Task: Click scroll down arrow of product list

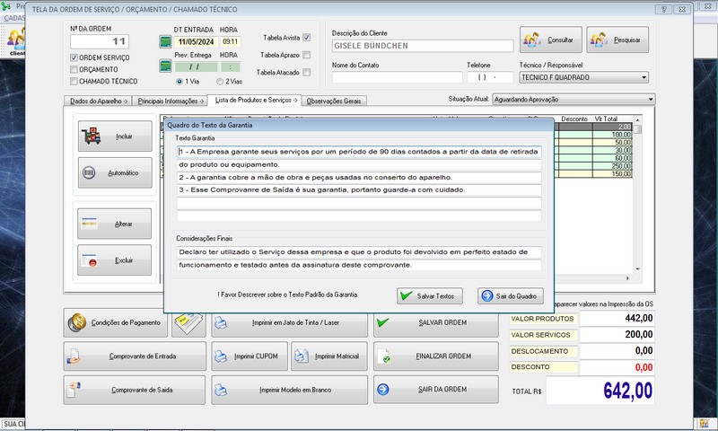Action: coord(637,269)
